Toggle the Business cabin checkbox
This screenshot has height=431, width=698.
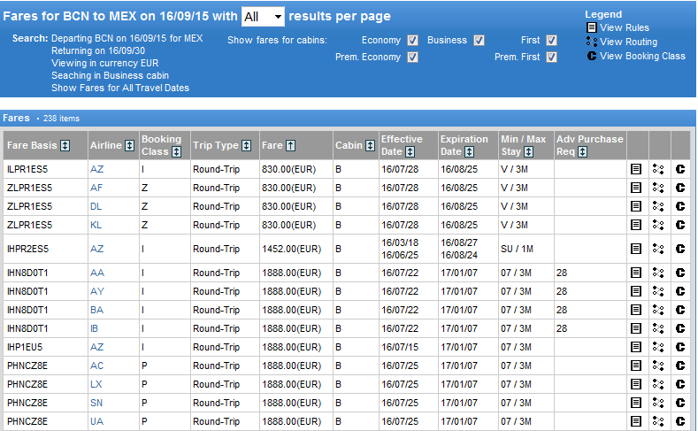[479, 41]
